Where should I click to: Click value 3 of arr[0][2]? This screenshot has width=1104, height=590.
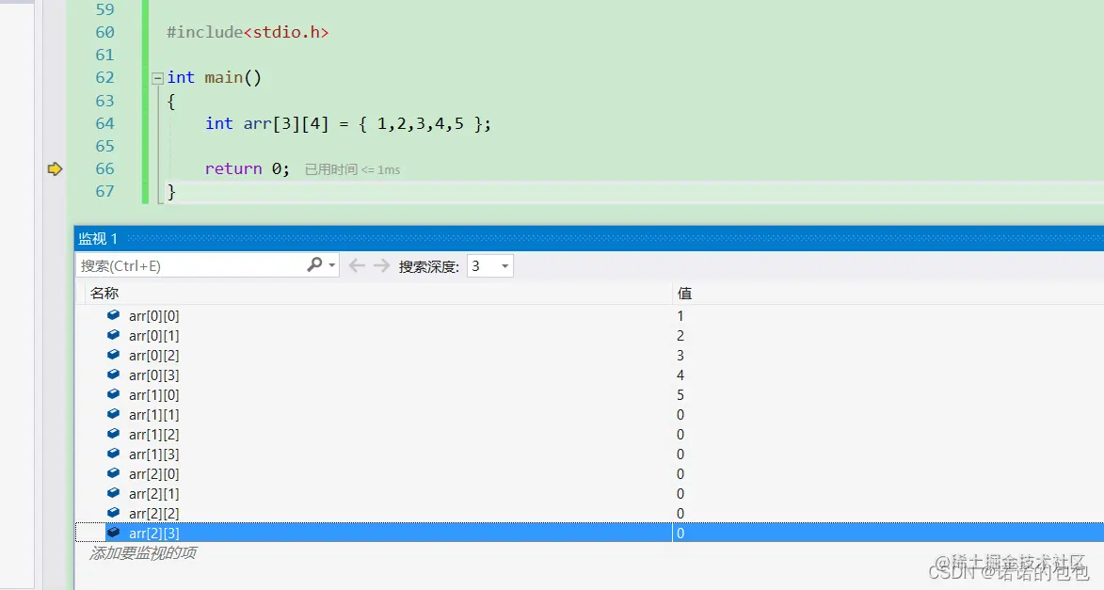tap(680, 356)
